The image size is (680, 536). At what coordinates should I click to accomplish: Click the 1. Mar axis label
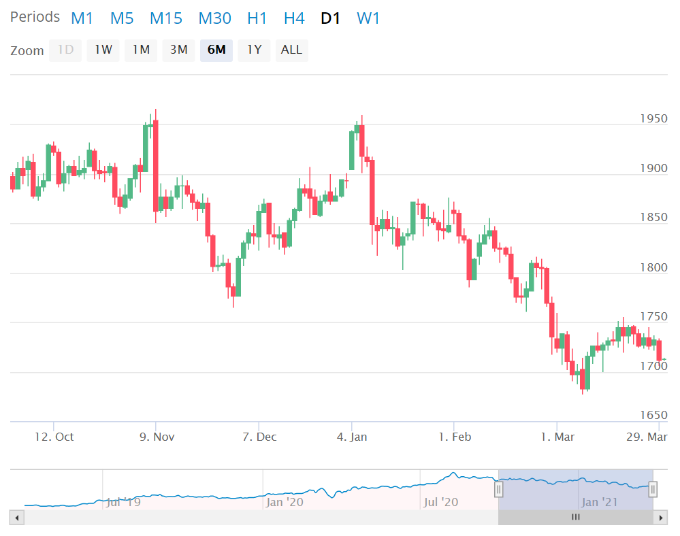[x=557, y=437]
